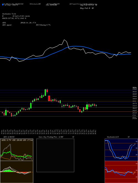Image resolution: width=138 pixels, height=183 pixels.
Task: Click the 'Avg Vol: 0.972 M' label
Action: pos(89,5)
